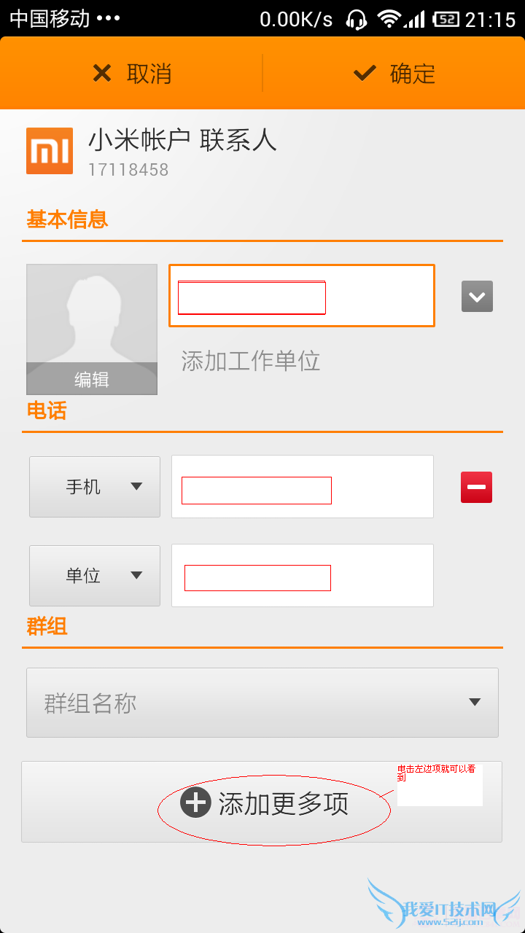Tap the 添加更多项 button
This screenshot has height=933, width=525.
[x=262, y=803]
